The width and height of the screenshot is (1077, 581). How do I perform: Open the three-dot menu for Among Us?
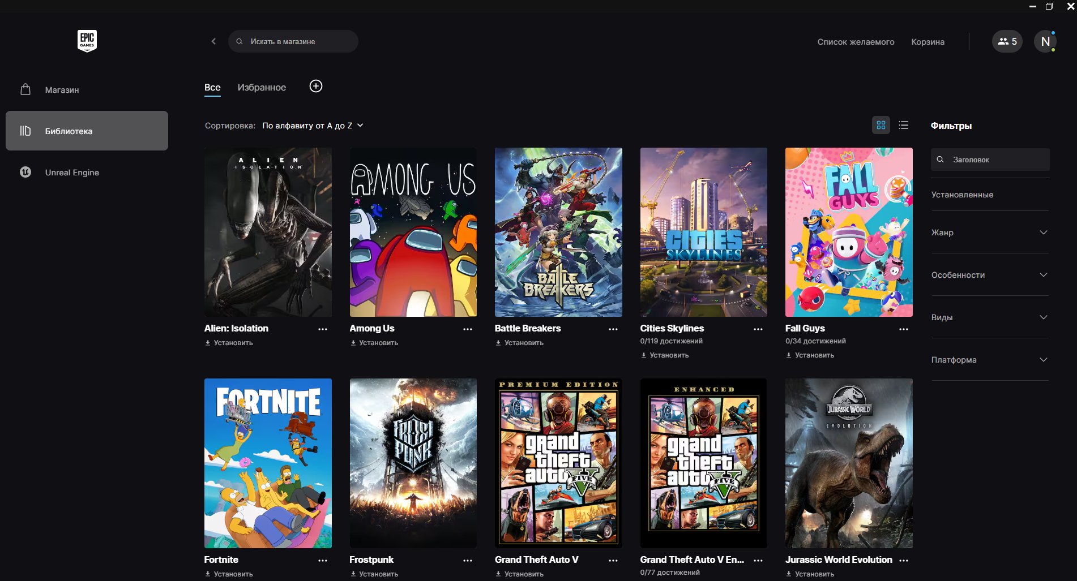pos(467,329)
